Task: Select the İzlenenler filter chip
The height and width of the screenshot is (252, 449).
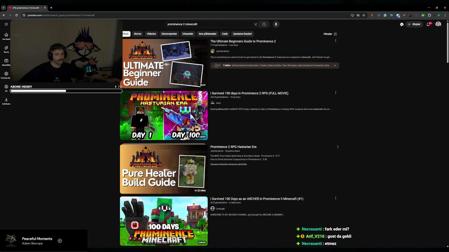Action: [188, 34]
